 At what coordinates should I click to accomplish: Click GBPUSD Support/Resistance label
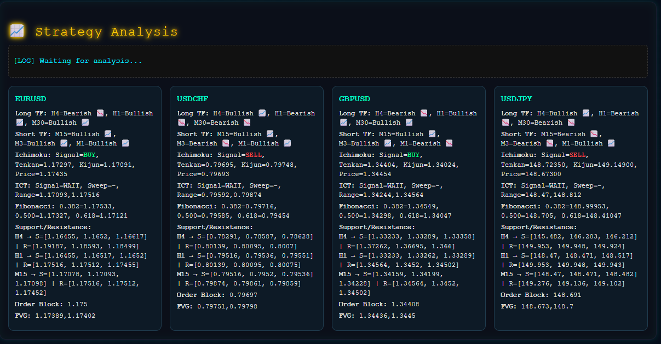tap(377, 227)
